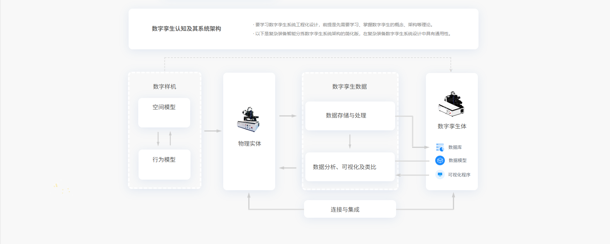Click the database icon beside 数据库
This screenshot has width=610, height=244.
pyautogui.click(x=440, y=147)
